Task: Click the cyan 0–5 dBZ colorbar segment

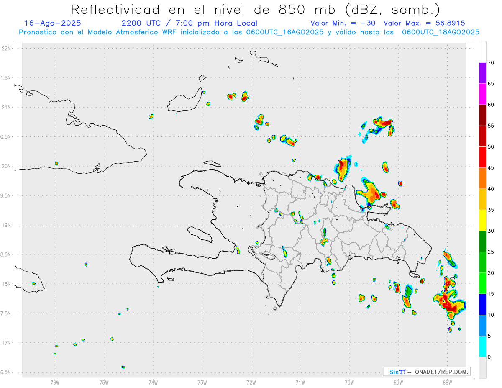Action: click(x=482, y=347)
